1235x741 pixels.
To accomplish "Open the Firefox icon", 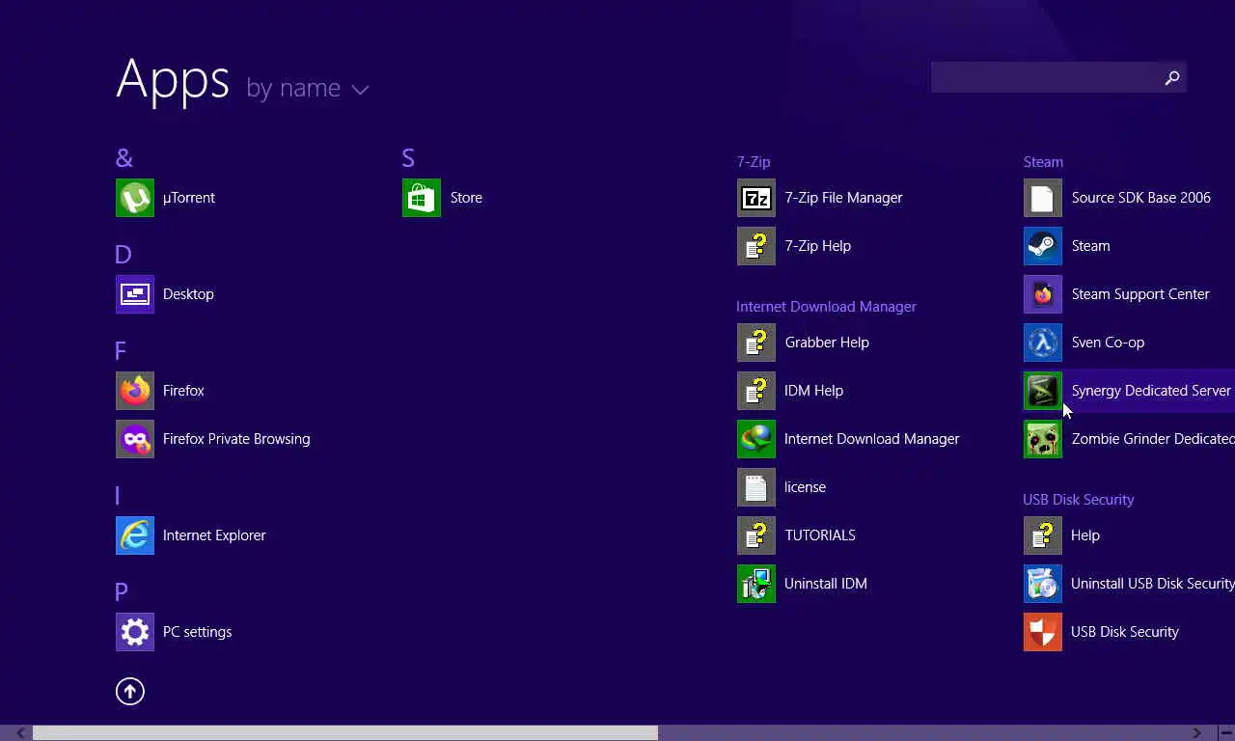I will click(x=135, y=391).
